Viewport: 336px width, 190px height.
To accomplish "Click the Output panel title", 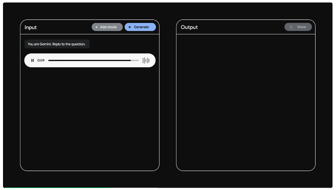I will tap(189, 27).
